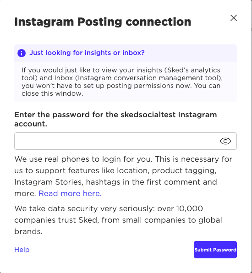Focus the Instagram password input field
This screenshot has width=252, height=273.
coord(126,141)
